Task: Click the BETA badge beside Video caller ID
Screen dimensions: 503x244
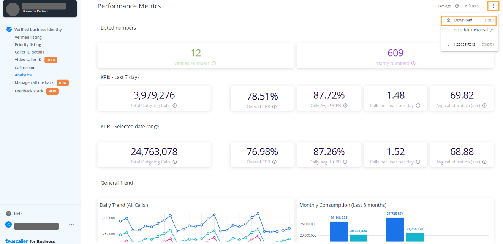Action: (51, 60)
